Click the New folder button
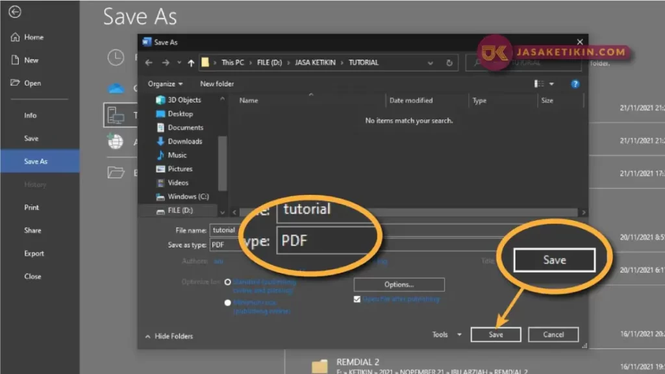665x374 pixels. pyautogui.click(x=217, y=84)
